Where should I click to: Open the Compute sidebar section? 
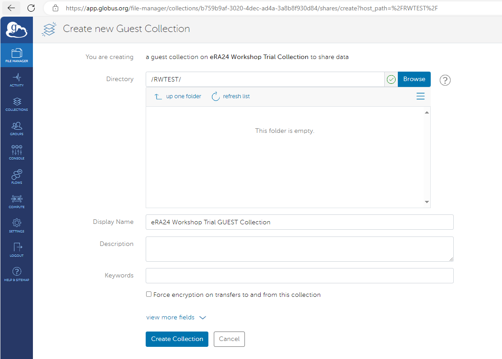click(17, 201)
